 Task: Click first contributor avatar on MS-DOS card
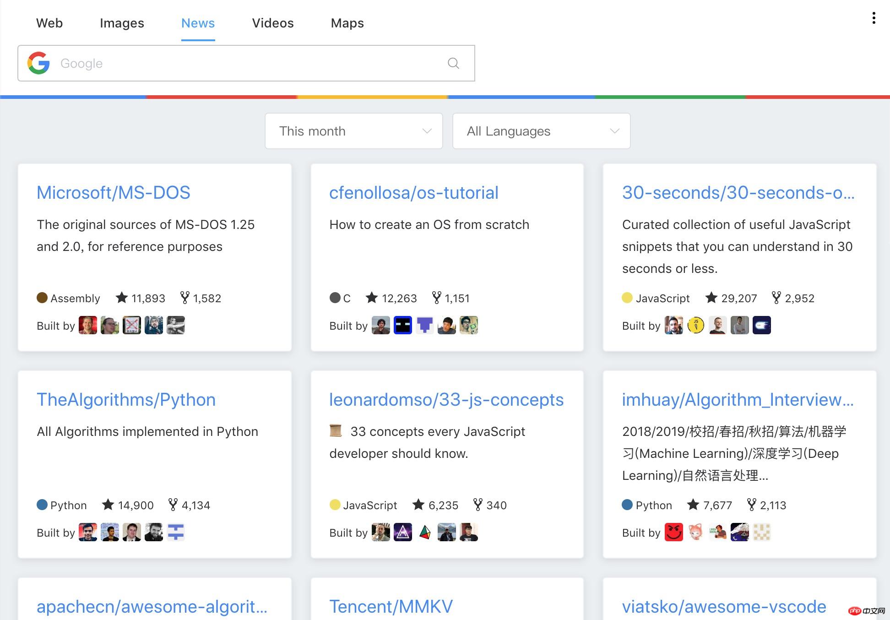[x=88, y=326]
